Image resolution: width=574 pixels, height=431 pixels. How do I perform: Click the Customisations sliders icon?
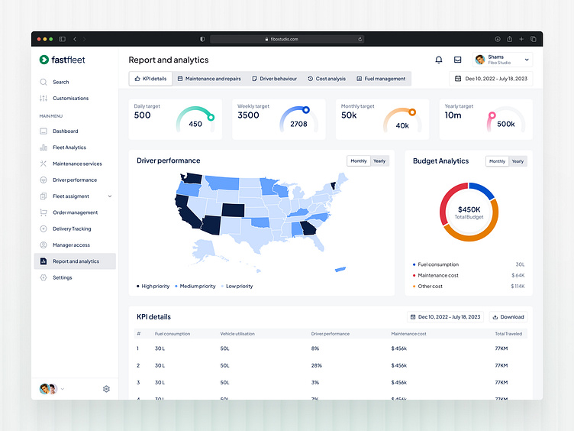(44, 99)
